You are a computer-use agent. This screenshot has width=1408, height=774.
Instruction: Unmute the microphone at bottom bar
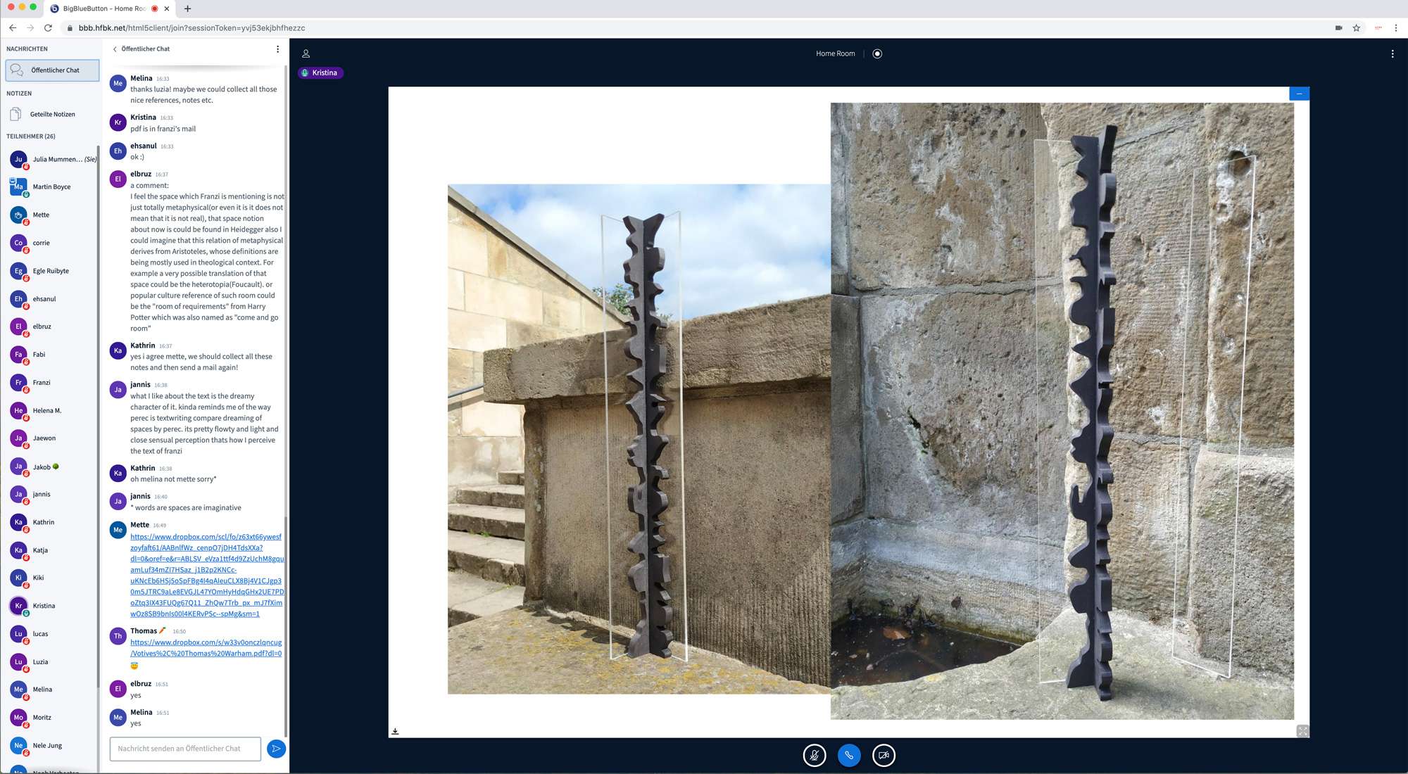[x=814, y=755]
